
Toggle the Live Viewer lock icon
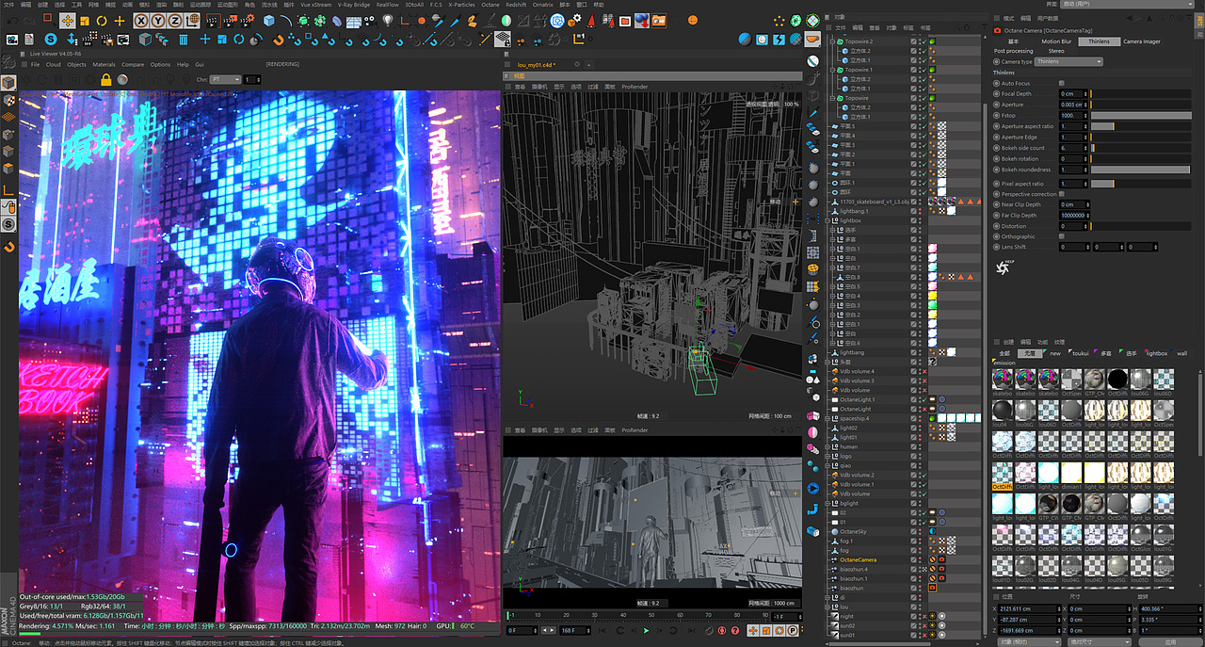click(x=105, y=79)
